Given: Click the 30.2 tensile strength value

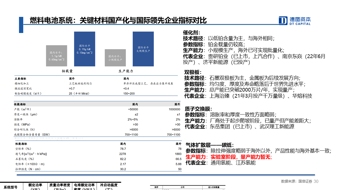Looking at the screenshot, I should tap(123, 169).
